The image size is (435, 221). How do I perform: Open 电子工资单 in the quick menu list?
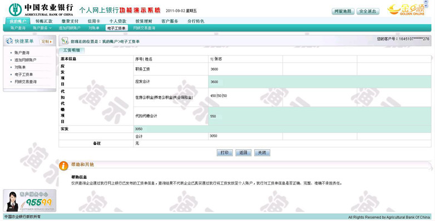pos(23,74)
